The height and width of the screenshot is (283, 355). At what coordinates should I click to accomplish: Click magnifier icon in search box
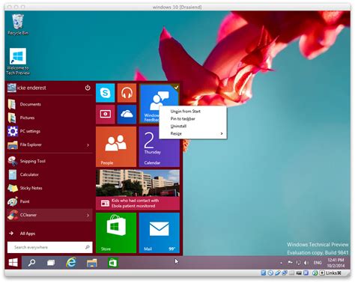(x=87, y=247)
